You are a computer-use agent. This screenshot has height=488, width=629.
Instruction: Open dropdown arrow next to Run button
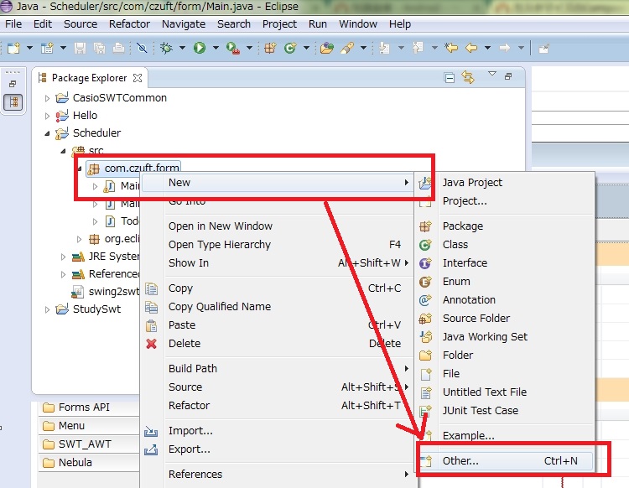[215, 49]
